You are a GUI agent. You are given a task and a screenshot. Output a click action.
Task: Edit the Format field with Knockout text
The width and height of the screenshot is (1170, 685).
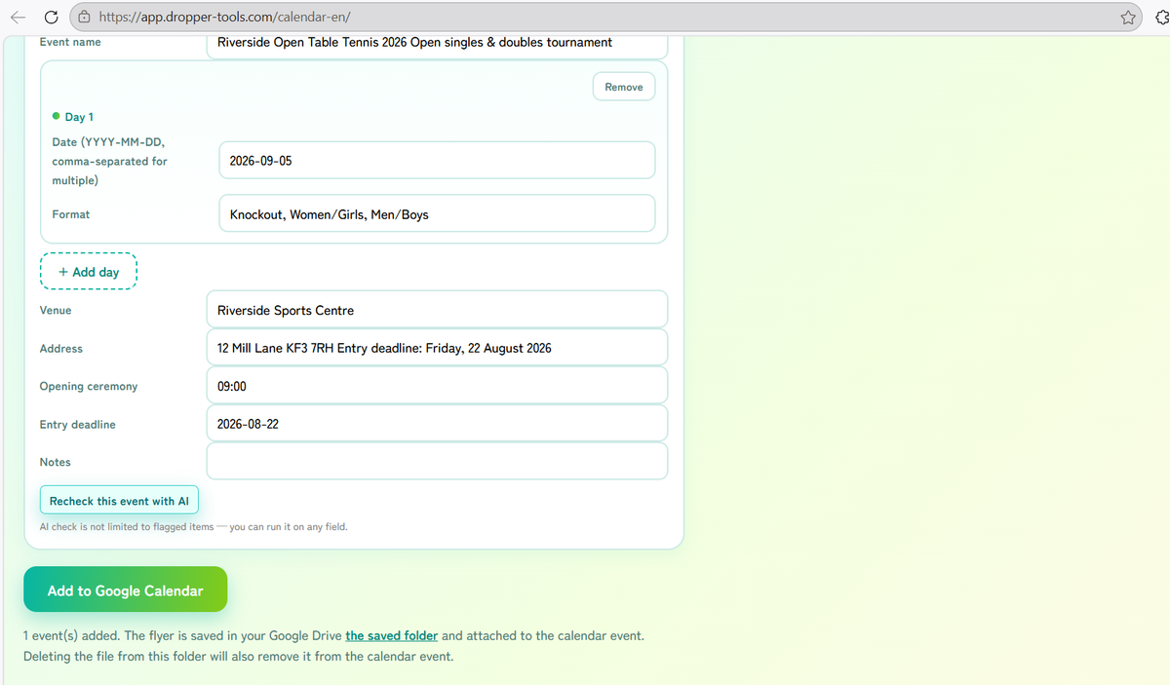click(437, 214)
